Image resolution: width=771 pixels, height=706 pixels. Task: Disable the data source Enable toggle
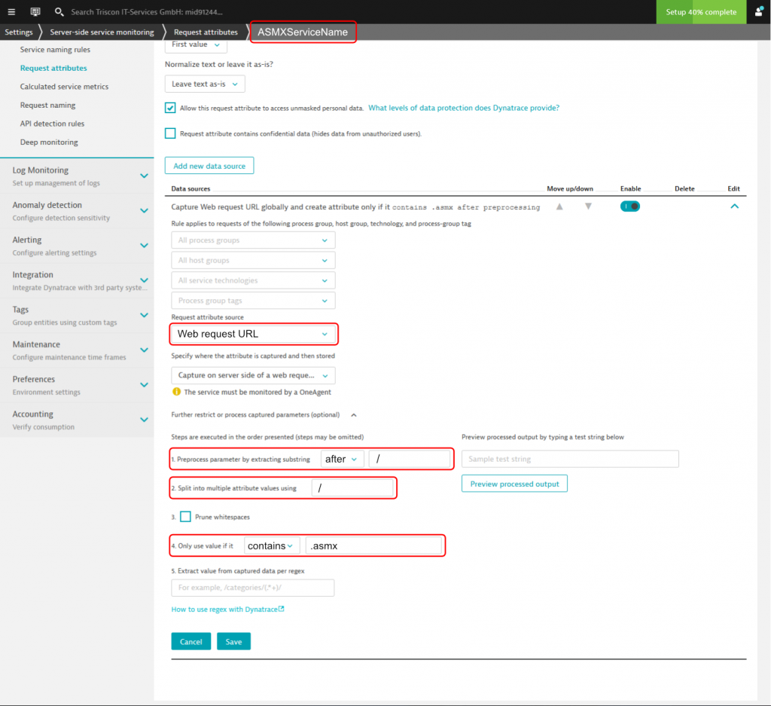pyautogui.click(x=629, y=205)
